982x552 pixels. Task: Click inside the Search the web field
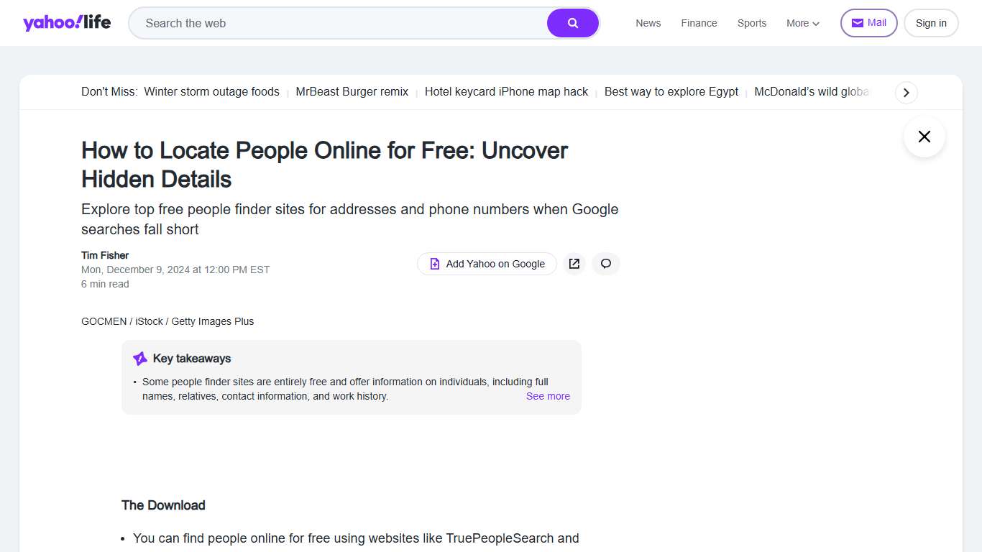tap(323, 23)
